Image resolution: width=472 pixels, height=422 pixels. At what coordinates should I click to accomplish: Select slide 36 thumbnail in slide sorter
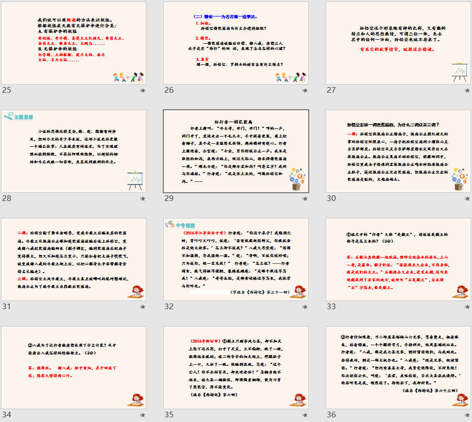tap(398, 367)
